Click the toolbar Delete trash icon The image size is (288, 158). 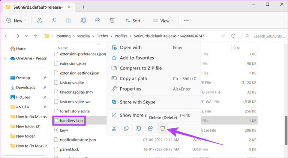112,20
